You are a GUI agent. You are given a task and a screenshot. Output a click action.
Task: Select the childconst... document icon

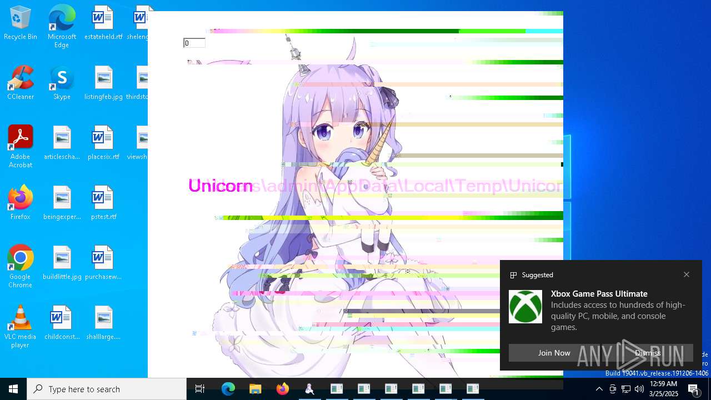pos(62,323)
